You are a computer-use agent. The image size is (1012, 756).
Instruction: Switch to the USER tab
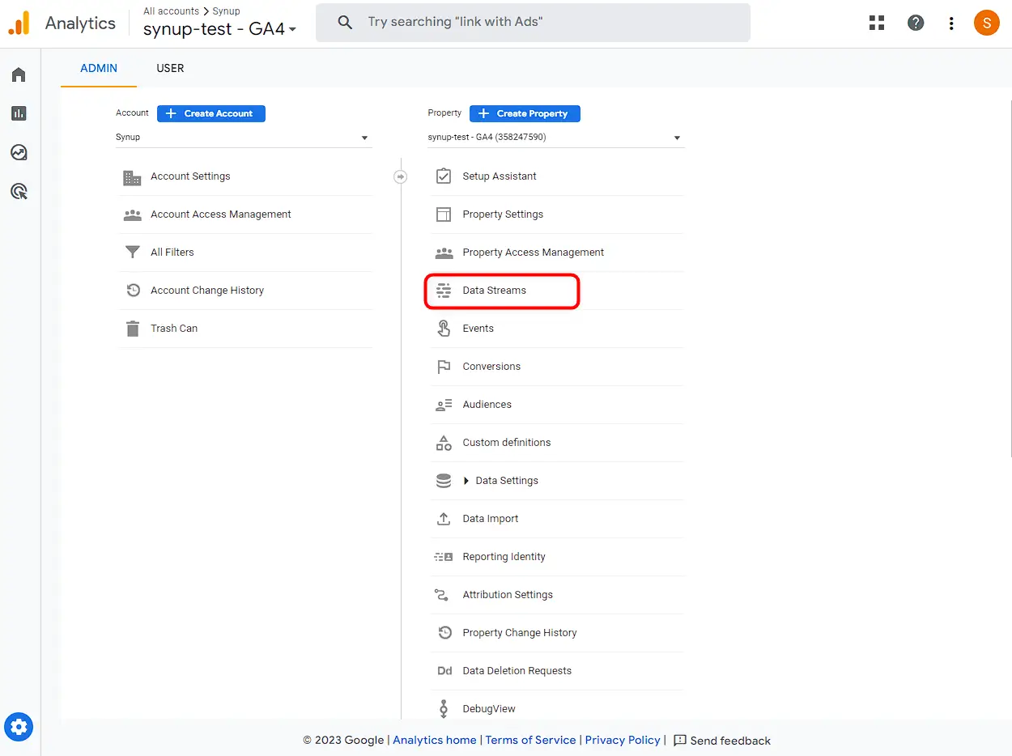pyautogui.click(x=170, y=68)
